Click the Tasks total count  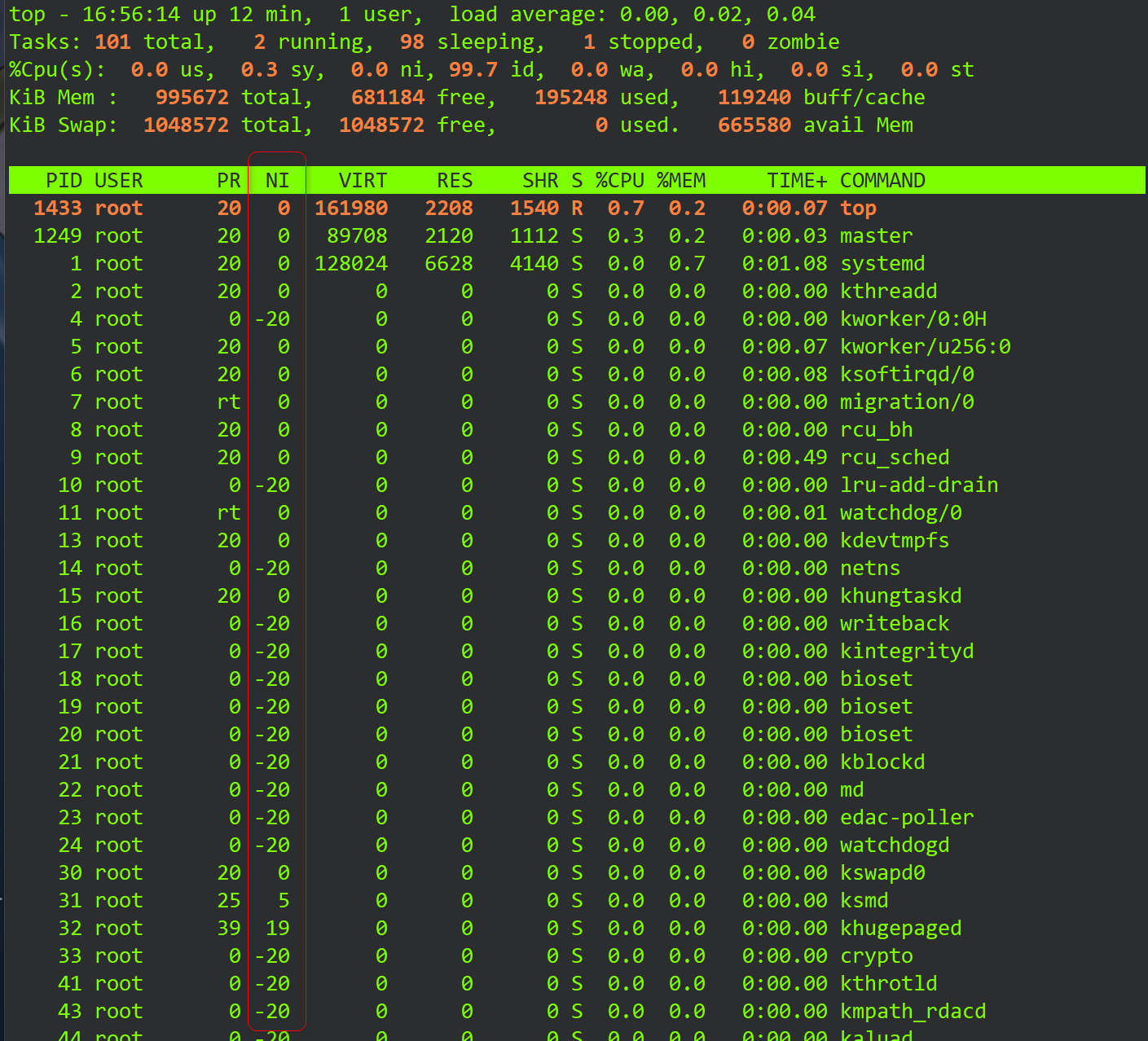coord(112,42)
